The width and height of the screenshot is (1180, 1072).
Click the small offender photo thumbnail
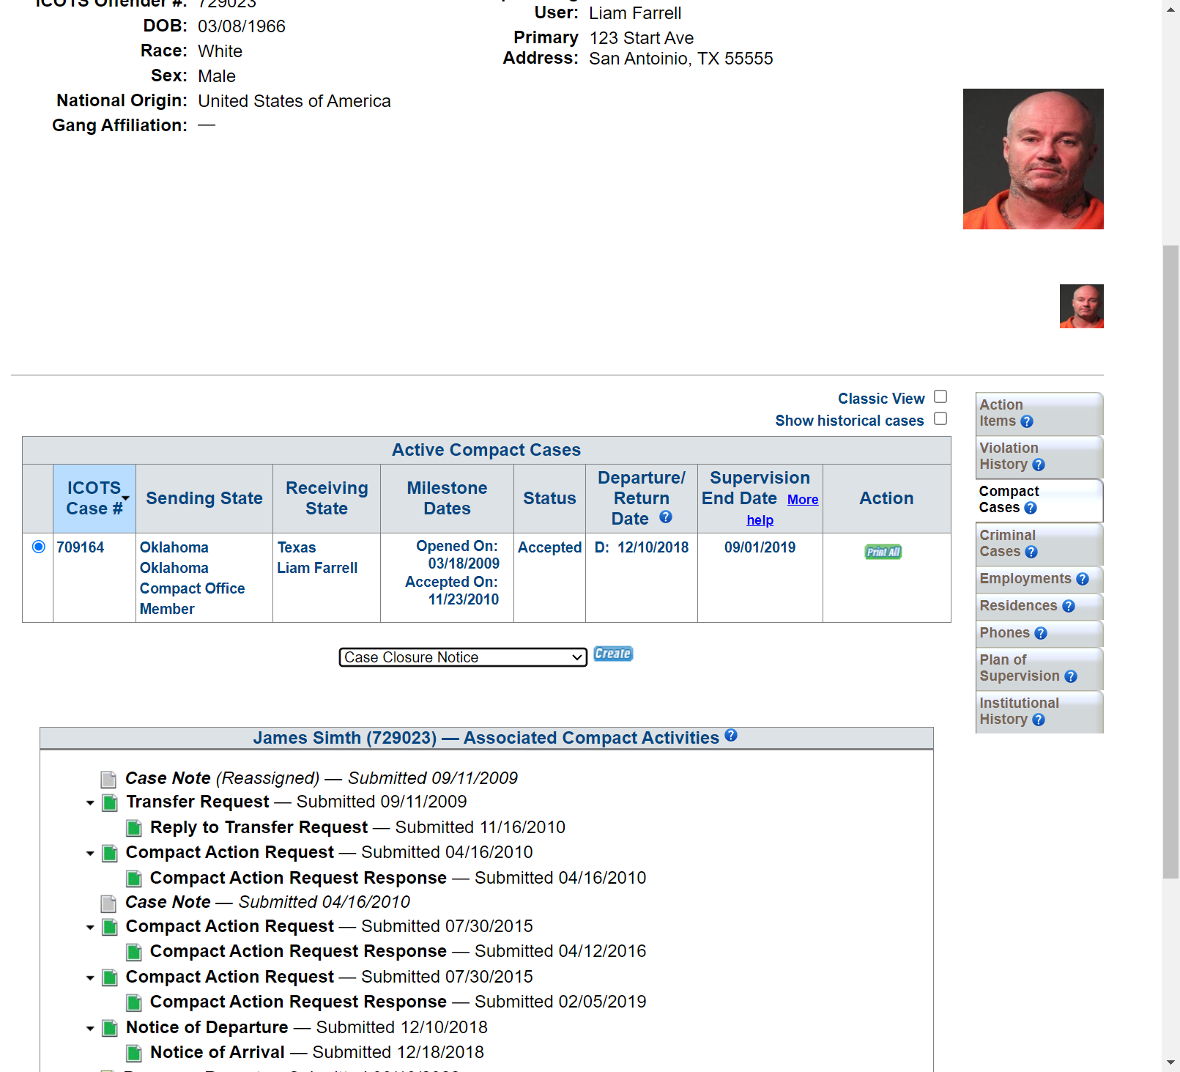(1081, 306)
